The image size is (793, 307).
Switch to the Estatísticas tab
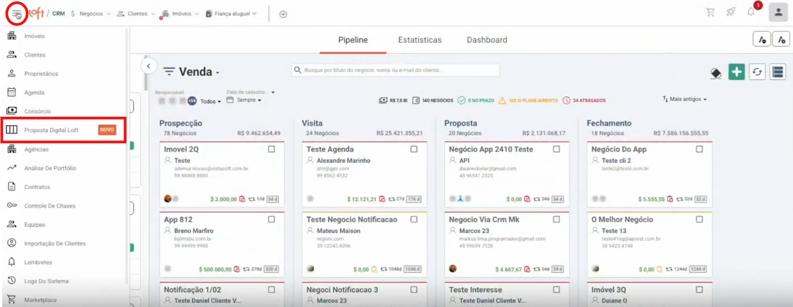pos(419,40)
